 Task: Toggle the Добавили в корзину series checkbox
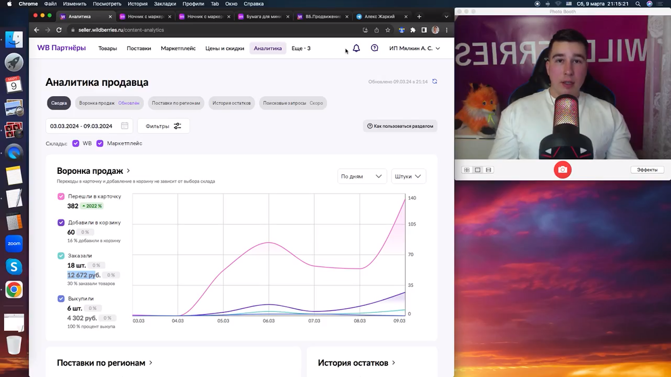point(61,222)
